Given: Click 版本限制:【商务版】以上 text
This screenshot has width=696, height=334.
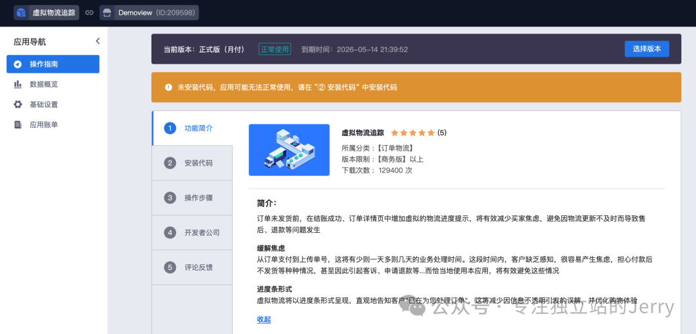Looking at the screenshot, I should click(383, 159).
